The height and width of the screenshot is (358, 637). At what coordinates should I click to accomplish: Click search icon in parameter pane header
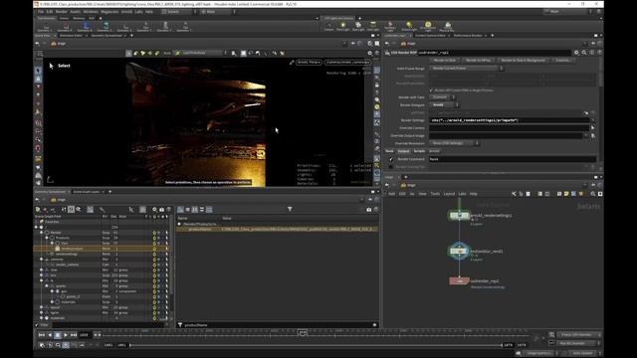tap(584, 53)
